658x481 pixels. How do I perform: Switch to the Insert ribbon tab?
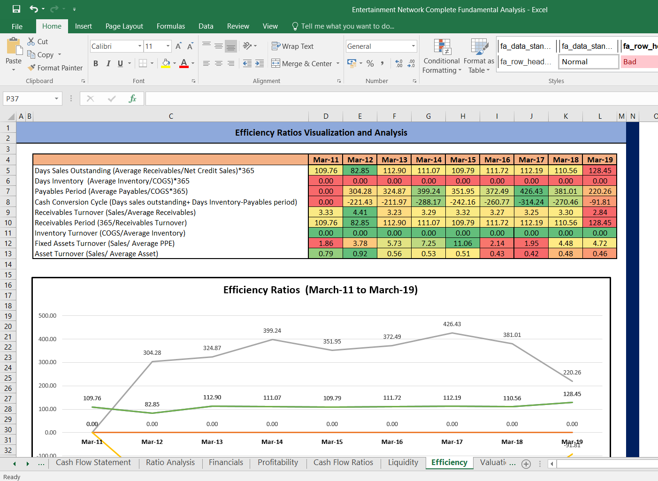tap(84, 26)
